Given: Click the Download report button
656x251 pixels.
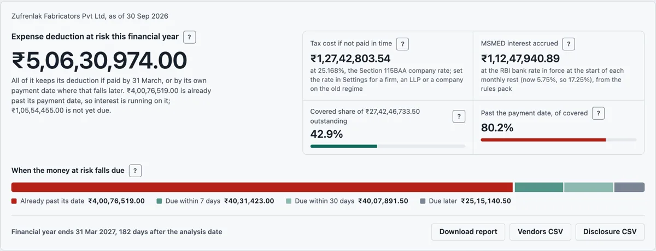Looking at the screenshot, I should click(x=468, y=232).
